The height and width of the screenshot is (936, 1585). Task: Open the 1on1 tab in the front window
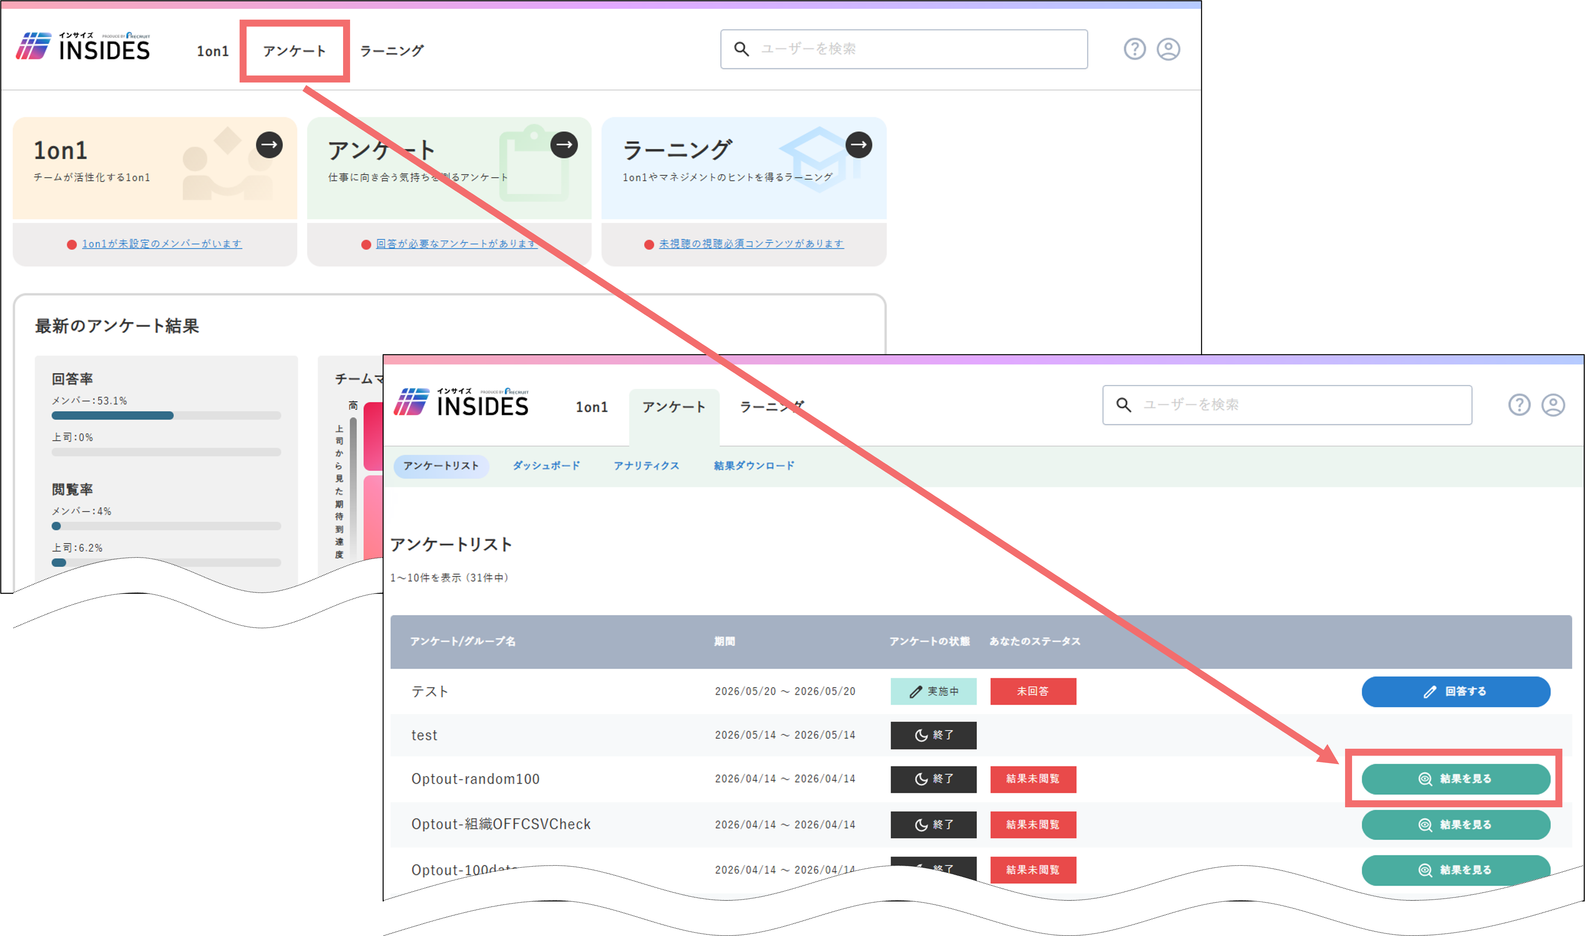click(591, 407)
